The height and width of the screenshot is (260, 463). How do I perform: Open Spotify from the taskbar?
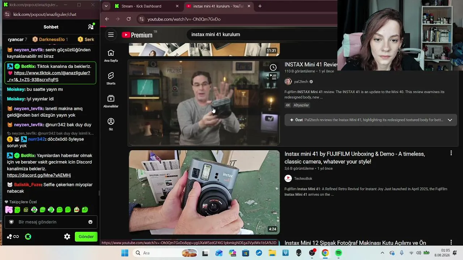coord(339,253)
